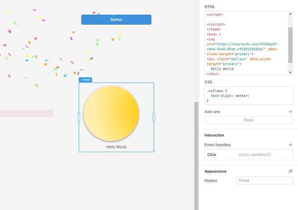Click the HTML section label

[x=210, y=6]
